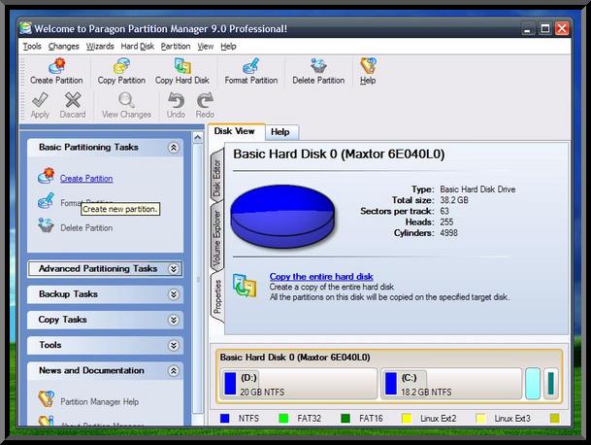The width and height of the screenshot is (591, 445).
Task: Open the Tools menu
Action: pos(32,47)
